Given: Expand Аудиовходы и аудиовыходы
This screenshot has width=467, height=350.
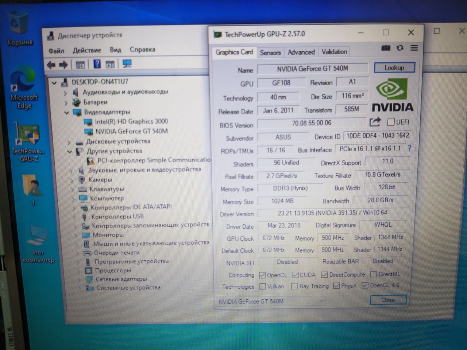Looking at the screenshot, I should [65, 93].
